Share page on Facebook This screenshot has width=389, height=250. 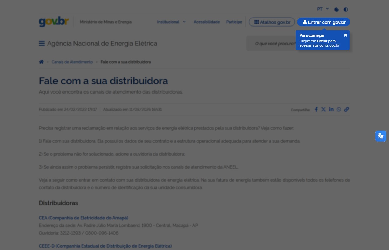pyautogui.click(x=316, y=109)
